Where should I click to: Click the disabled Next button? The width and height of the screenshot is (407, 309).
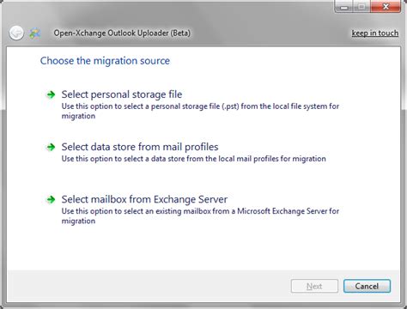[x=314, y=286]
